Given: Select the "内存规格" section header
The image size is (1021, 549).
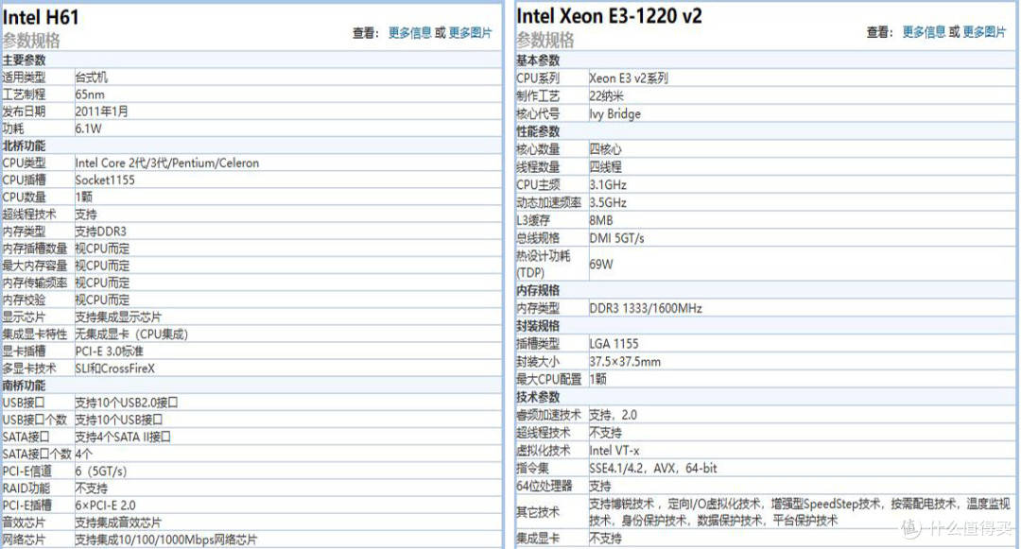Looking at the screenshot, I should 539,290.
